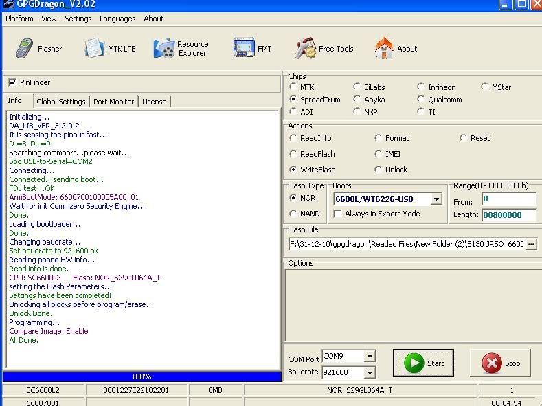Click status bar cell '8MB'

tap(215, 390)
